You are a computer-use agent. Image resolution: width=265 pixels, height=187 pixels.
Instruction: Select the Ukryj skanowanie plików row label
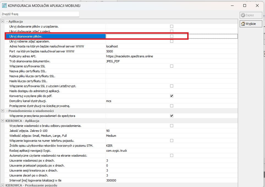[x=26, y=36]
